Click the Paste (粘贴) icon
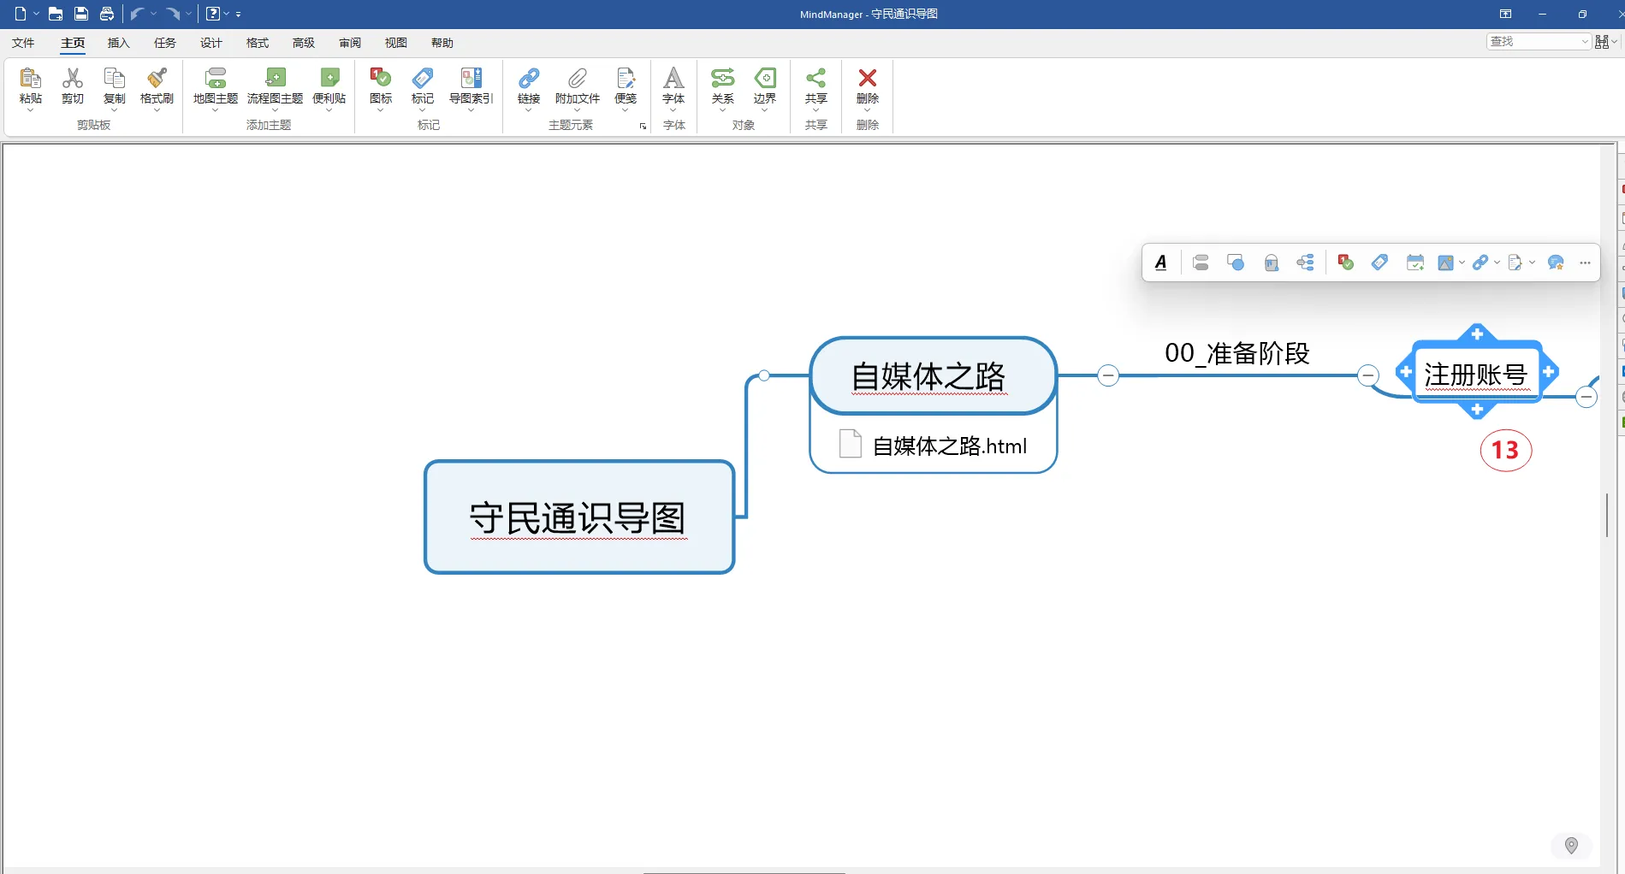This screenshot has width=1625, height=874. [x=30, y=79]
